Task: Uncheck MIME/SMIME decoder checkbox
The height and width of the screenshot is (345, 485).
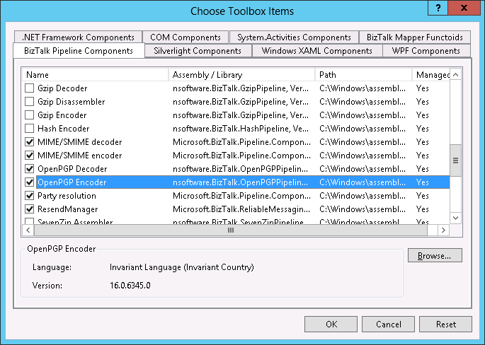Action: coord(30,142)
